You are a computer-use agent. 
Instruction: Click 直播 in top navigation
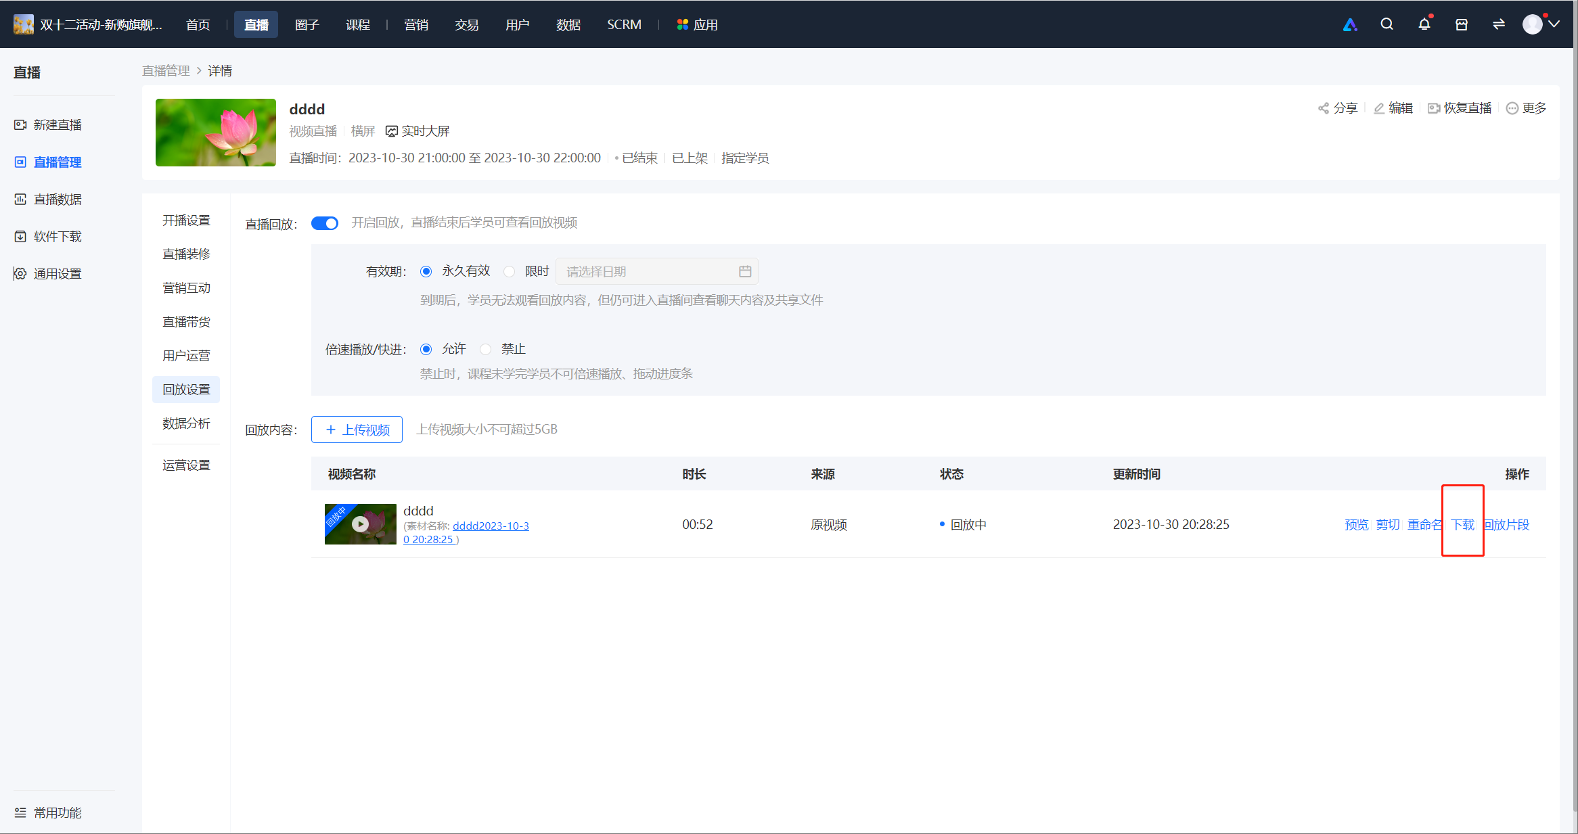point(256,24)
